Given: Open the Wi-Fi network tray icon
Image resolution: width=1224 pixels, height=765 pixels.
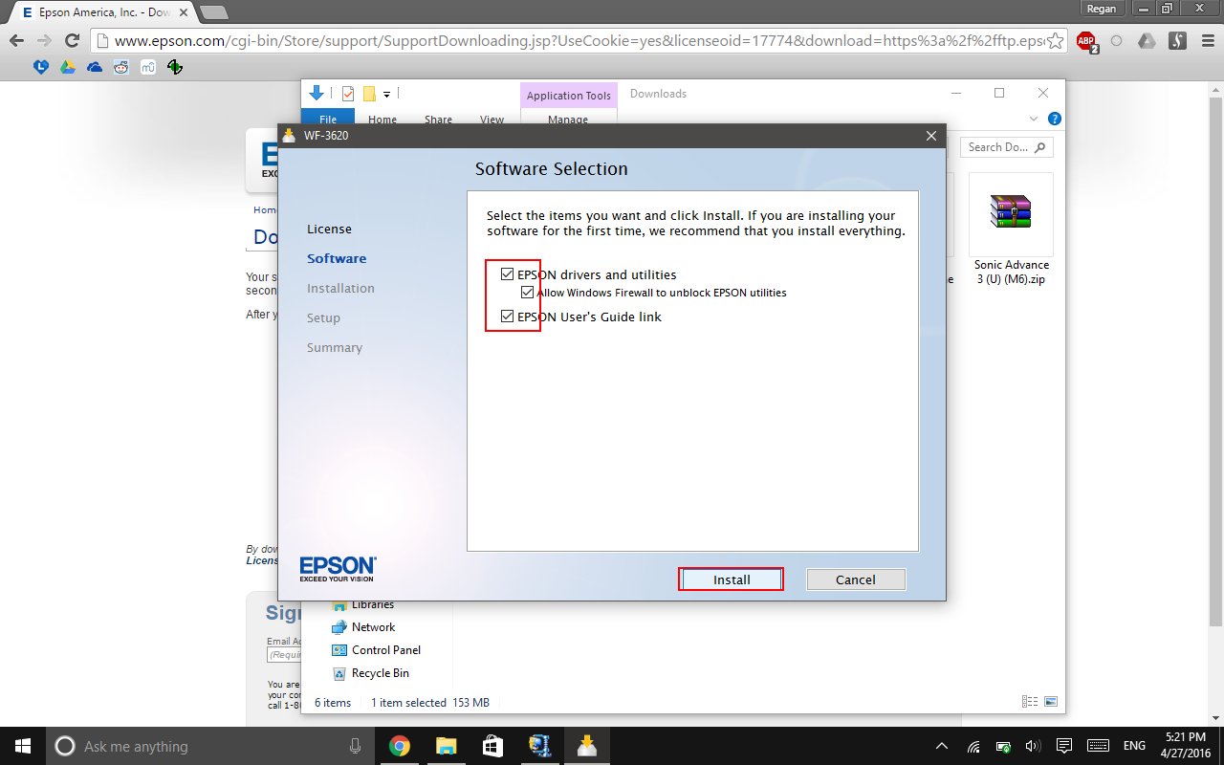Looking at the screenshot, I should tap(974, 746).
